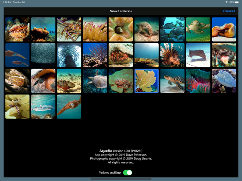The width and height of the screenshot is (242, 181).
Task: Click the 'Select a Puzzle' title
Action: pyautogui.click(x=121, y=11)
